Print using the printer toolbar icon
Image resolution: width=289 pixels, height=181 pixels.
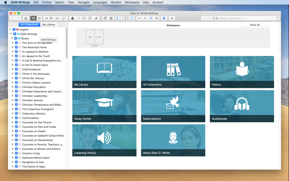[x=111, y=18]
